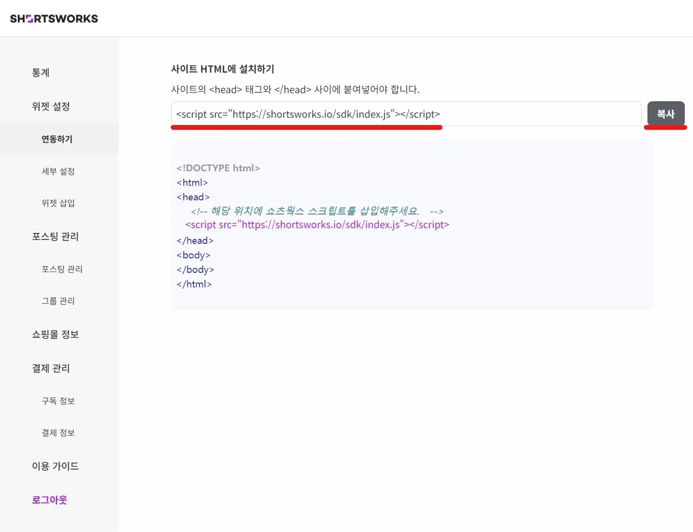
Task: Select the 포스팅 관리 sub-item
Action: point(62,269)
